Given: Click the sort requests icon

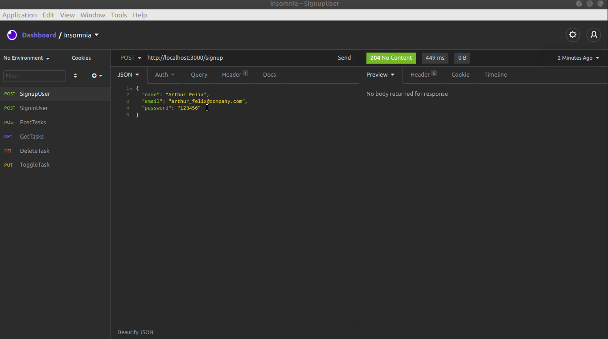Looking at the screenshot, I should (x=75, y=76).
